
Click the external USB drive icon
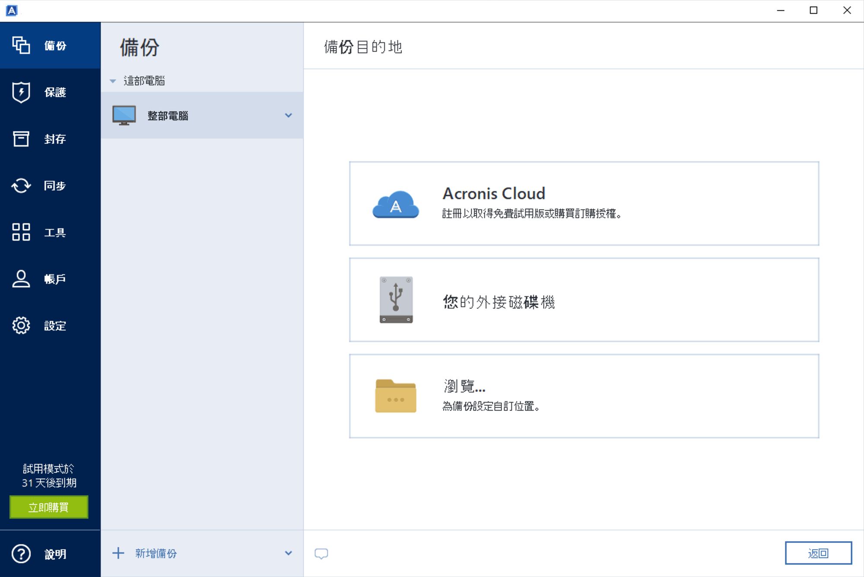[396, 300]
